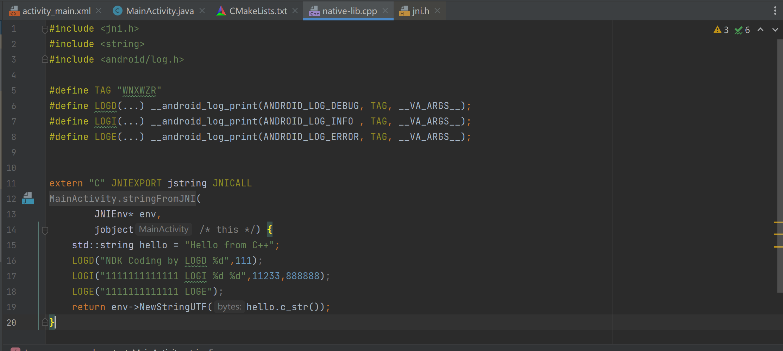
Task: Click the MainActivity inlay hint on line 14
Action: tap(164, 229)
